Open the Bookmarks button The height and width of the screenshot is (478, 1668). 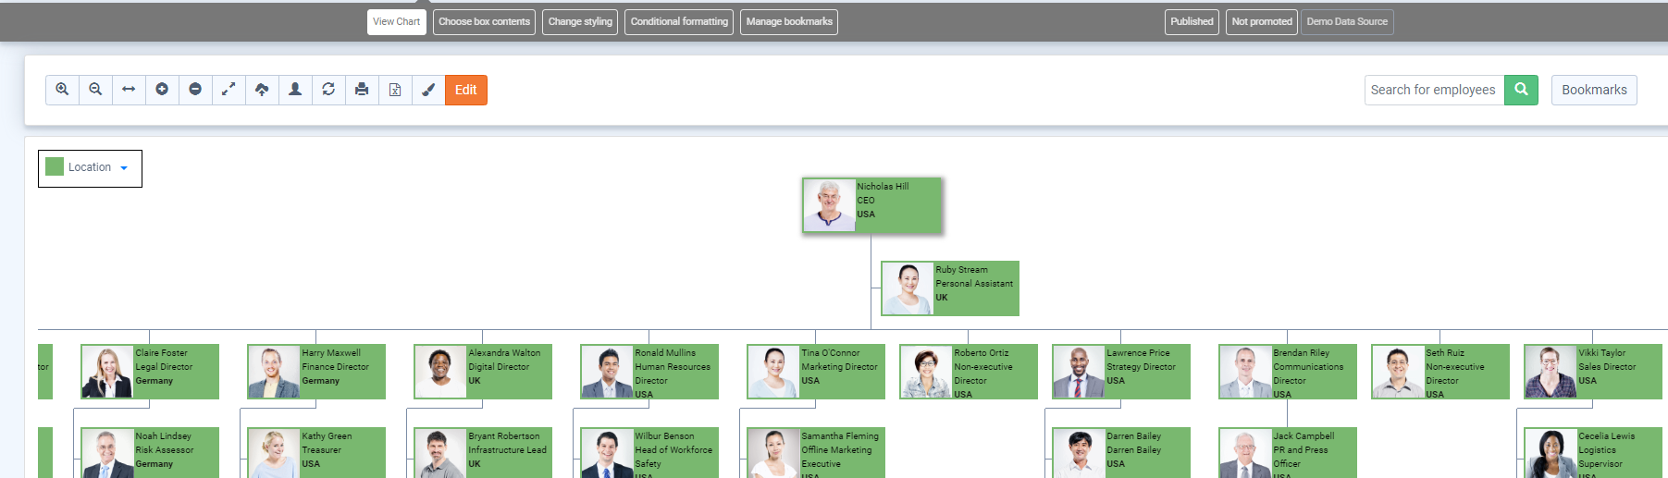(1593, 90)
